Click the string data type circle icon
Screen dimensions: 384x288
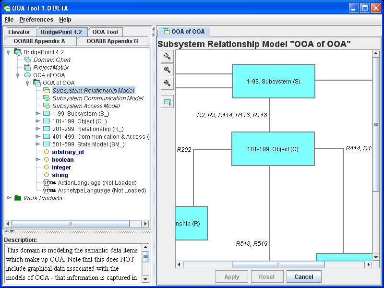click(47, 175)
